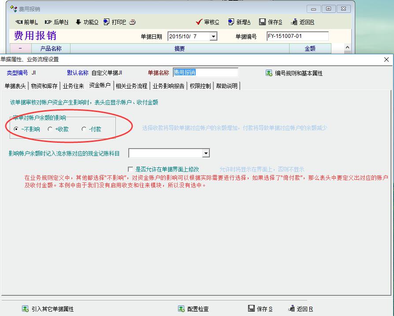Switch to the 物资和库存 tab
The width and height of the screenshot is (394, 316).
(44, 86)
